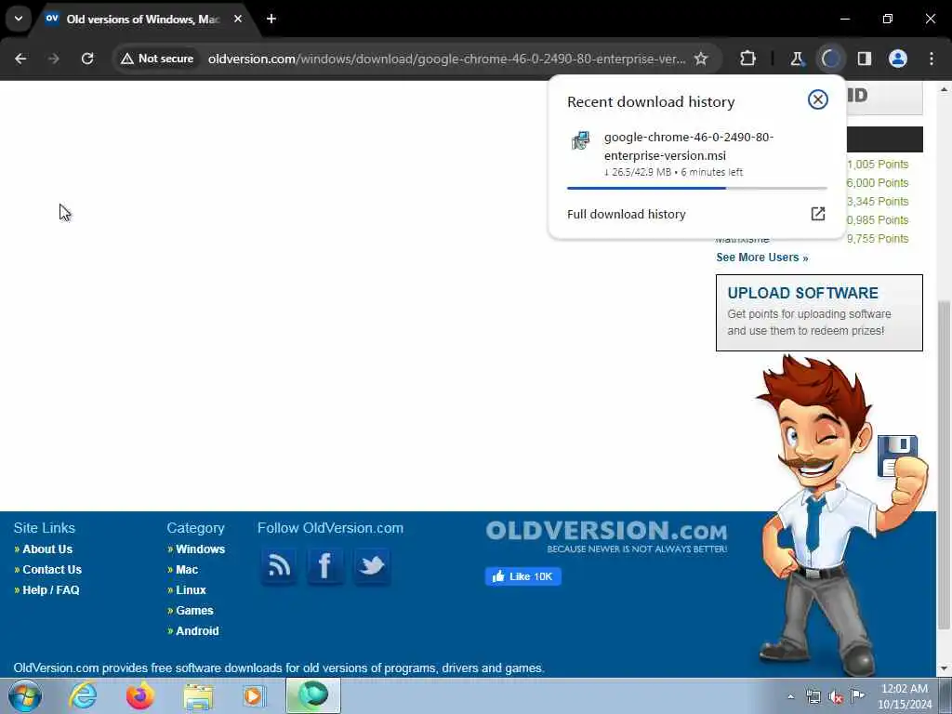Viewport: 952px width, 714px height.
Task: Click 6,000 Points entry
Action: 878,183
